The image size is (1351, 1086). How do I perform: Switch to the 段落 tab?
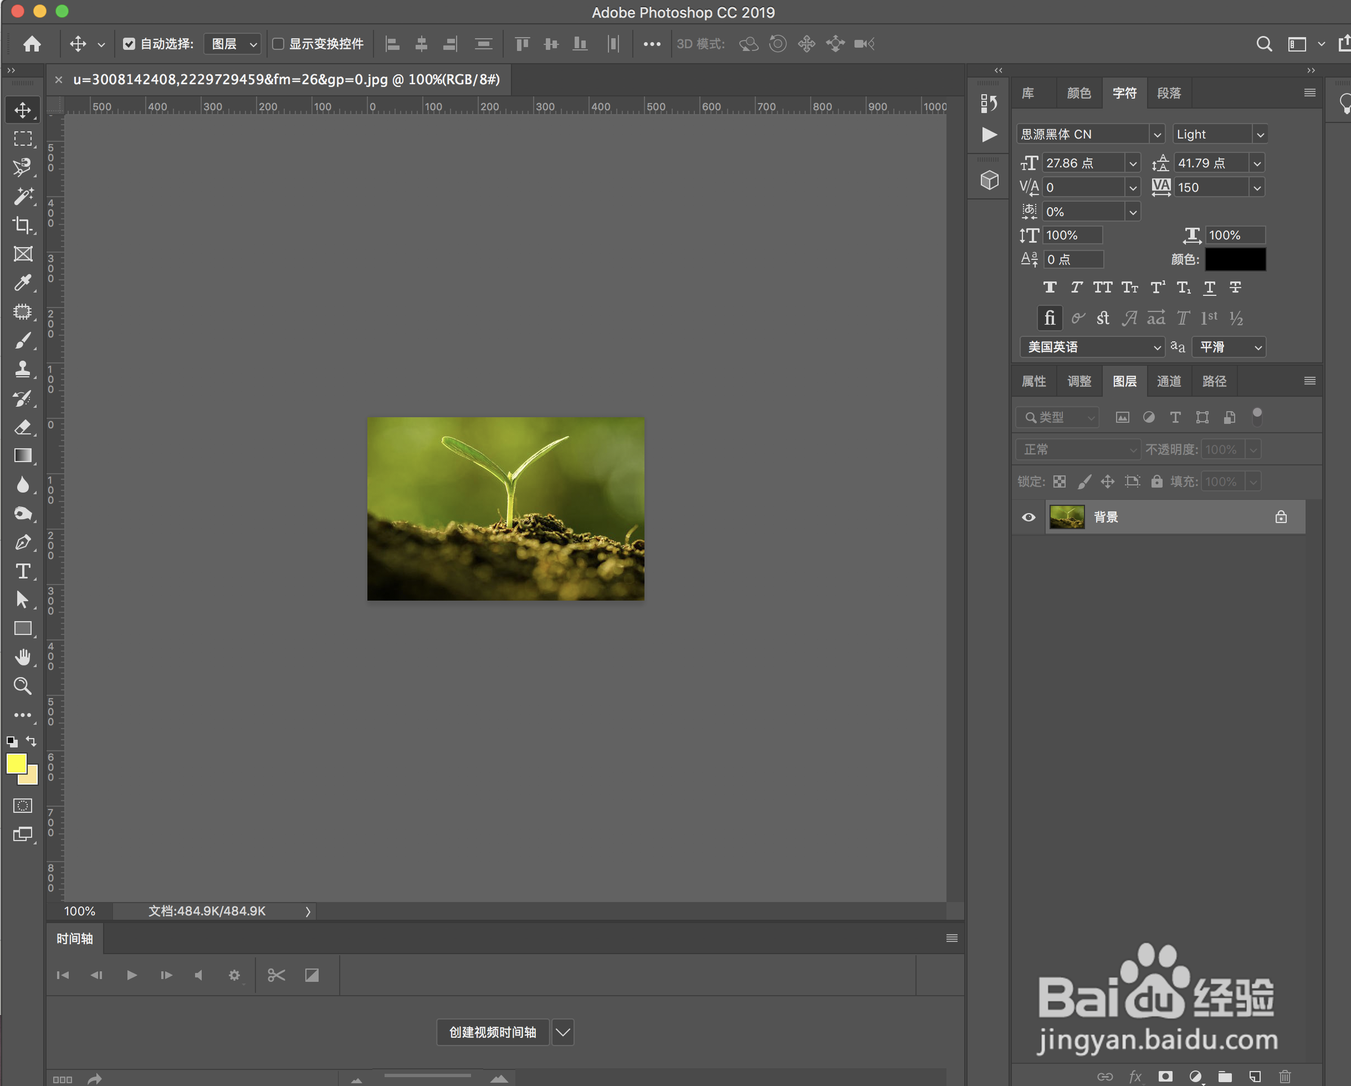1168,94
